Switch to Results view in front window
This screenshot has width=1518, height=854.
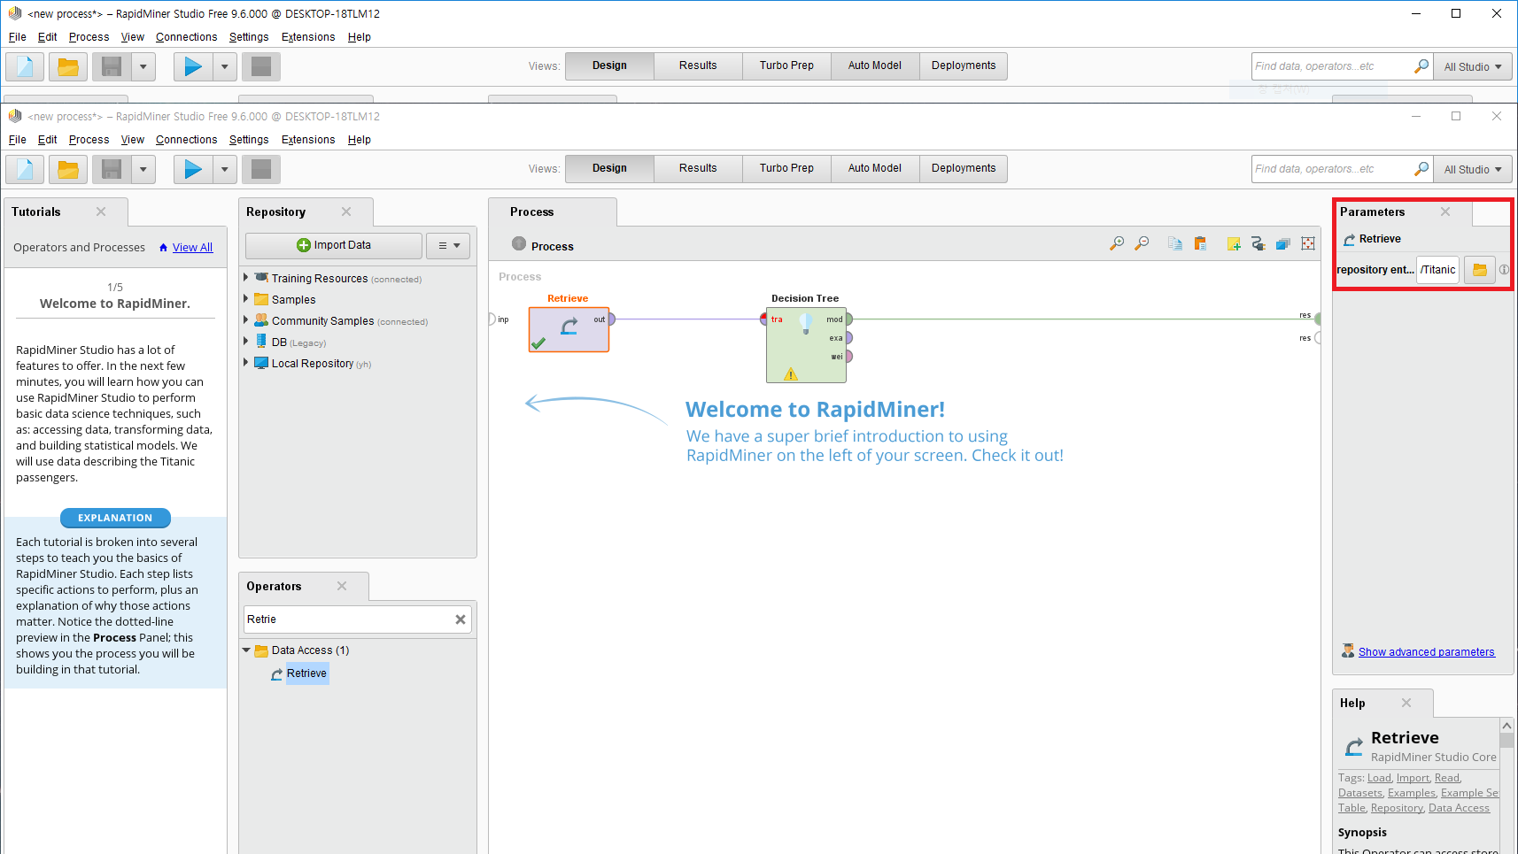[698, 168]
